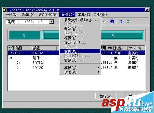Click the 執行(A) button

click(x=106, y=96)
